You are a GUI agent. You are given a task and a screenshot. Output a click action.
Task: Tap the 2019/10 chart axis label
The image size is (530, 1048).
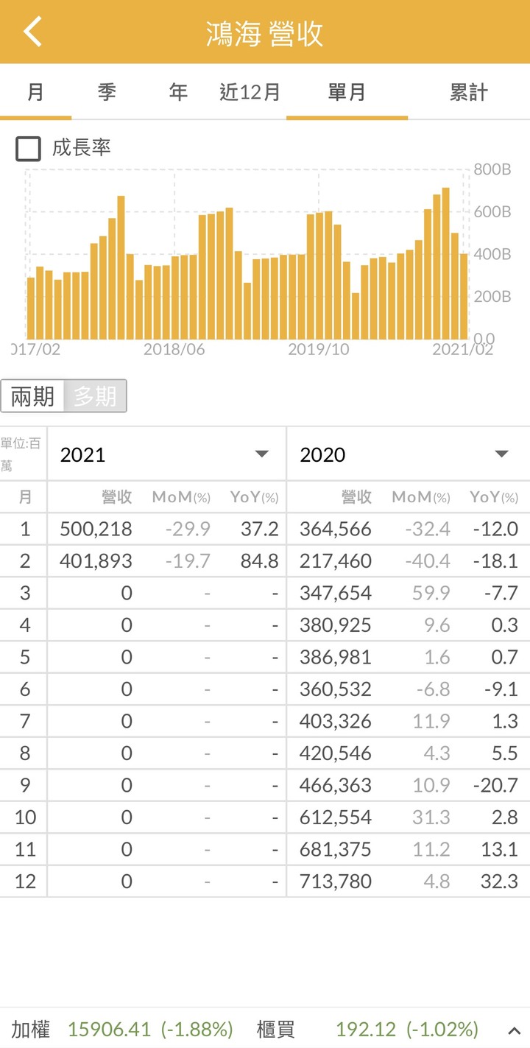(x=319, y=349)
